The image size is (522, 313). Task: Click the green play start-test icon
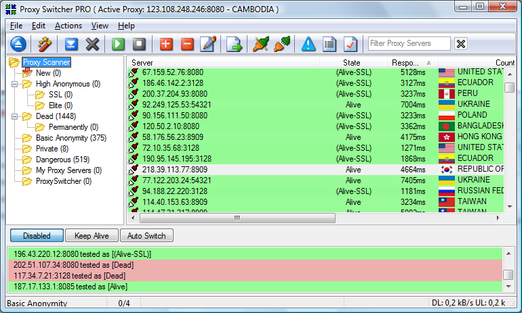pyautogui.click(x=119, y=44)
